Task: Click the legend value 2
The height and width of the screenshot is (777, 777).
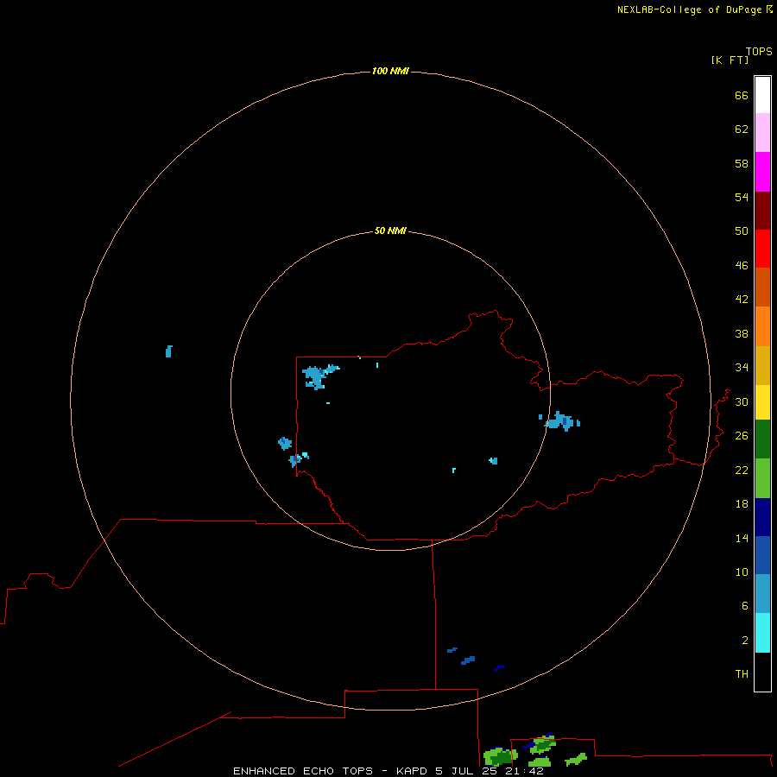Action: [745, 641]
